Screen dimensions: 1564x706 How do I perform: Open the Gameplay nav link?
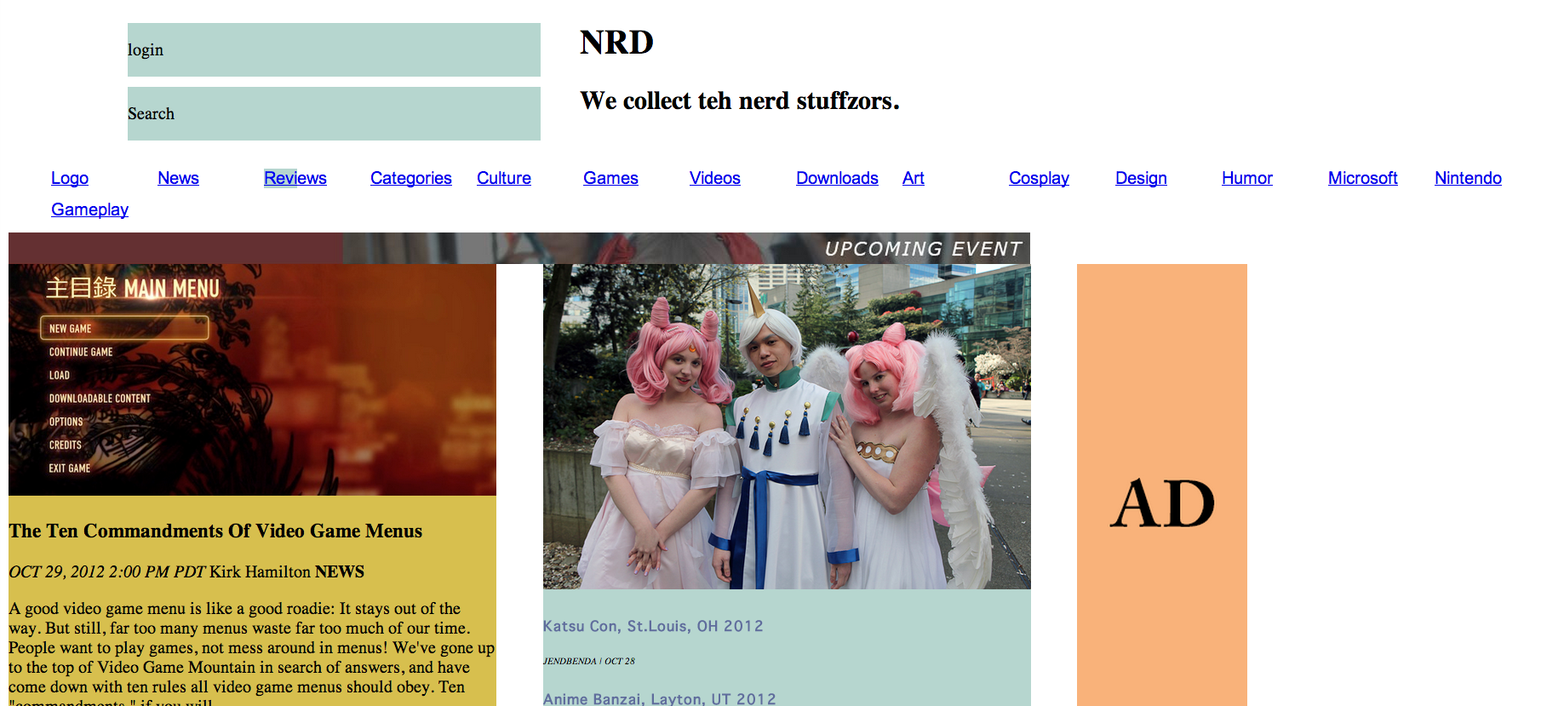point(89,210)
